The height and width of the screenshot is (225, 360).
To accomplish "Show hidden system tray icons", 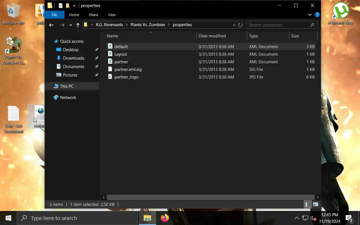I will point(296,218).
